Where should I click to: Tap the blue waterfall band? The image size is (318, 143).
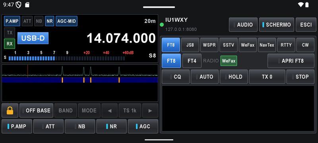[80, 80]
